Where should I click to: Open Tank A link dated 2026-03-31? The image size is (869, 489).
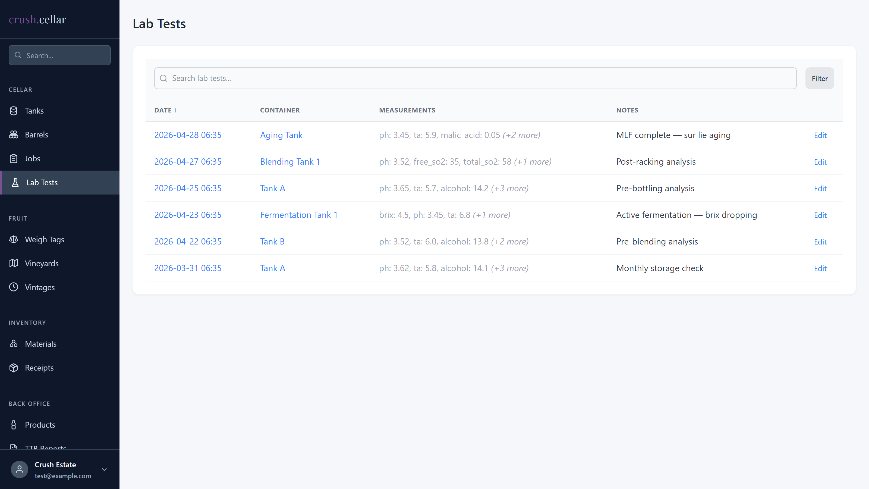click(x=273, y=268)
